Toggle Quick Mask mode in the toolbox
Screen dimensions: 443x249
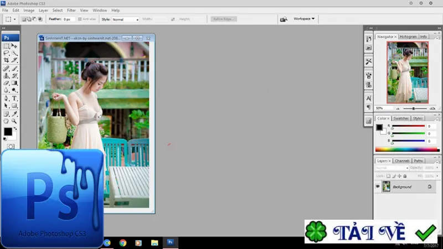[11, 147]
